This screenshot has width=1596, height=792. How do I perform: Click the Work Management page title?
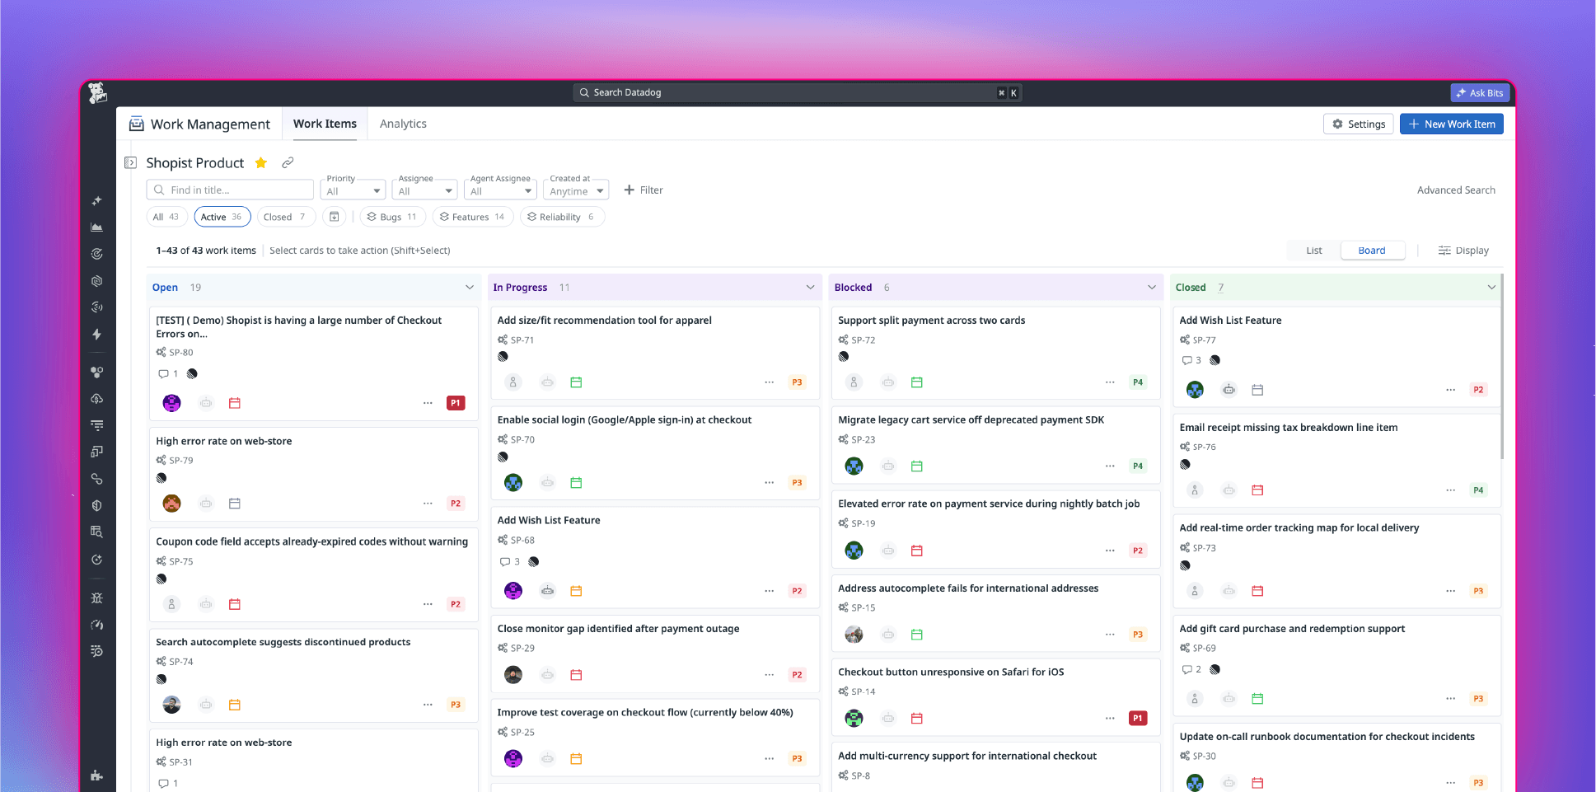click(210, 124)
